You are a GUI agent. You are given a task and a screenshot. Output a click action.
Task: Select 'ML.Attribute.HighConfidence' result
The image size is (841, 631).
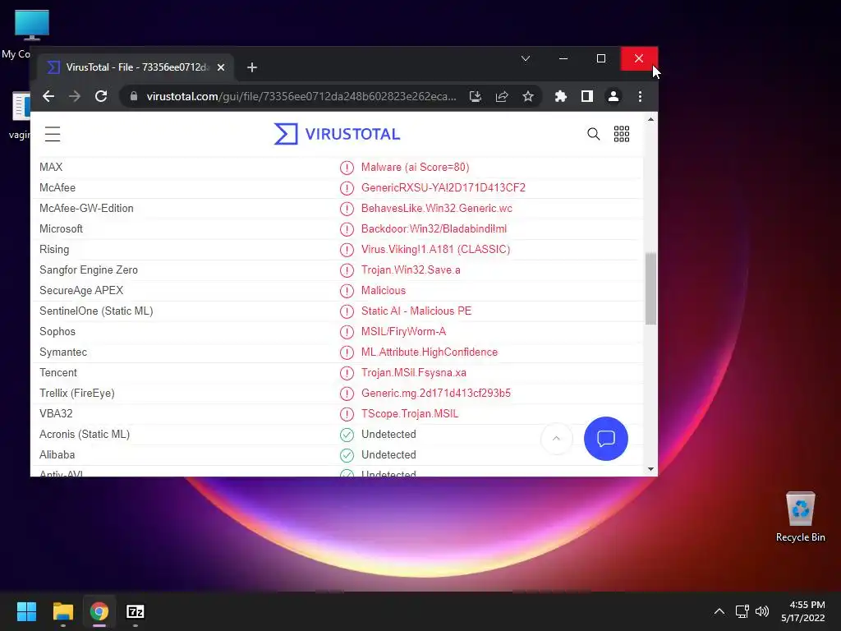(429, 352)
